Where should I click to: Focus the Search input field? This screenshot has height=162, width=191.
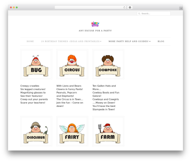click(154, 13)
